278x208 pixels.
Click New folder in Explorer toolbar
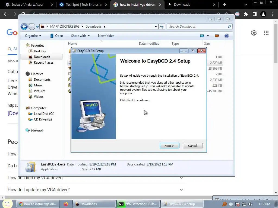tap(106, 36)
